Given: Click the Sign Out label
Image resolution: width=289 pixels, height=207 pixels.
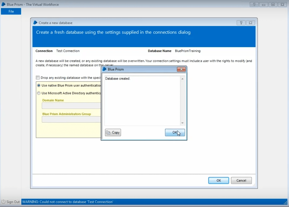Looking at the screenshot, I should [13, 202].
